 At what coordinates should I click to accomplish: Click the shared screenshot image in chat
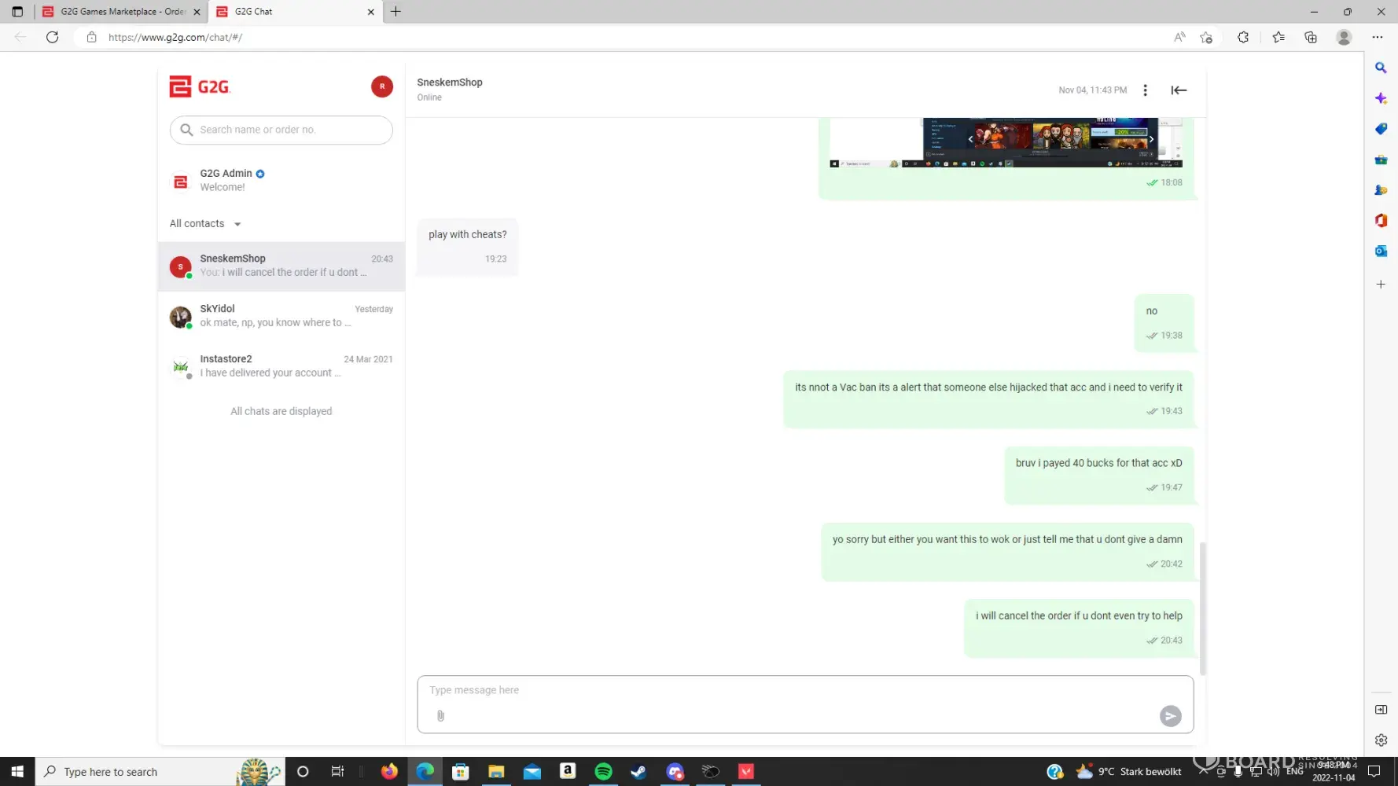tap(1006, 142)
